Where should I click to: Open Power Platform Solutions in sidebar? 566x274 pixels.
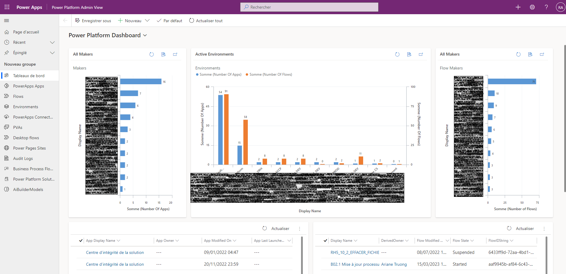click(x=30, y=179)
